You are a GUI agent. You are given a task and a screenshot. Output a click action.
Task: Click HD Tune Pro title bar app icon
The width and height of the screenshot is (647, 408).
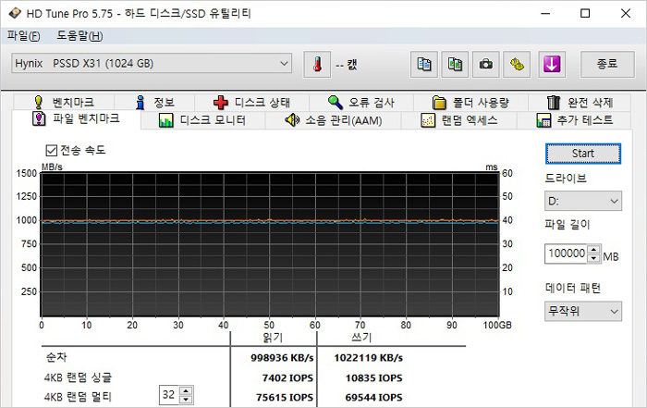15,13
